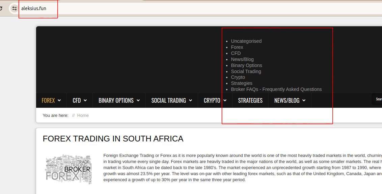Select BINARY OPTIONS in the navigation bar
This screenshot has width=382, height=194.
pyautogui.click(x=116, y=100)
